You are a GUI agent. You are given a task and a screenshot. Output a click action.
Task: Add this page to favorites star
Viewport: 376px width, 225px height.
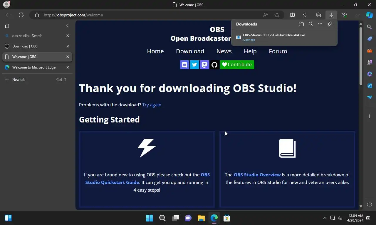point(277,15)
